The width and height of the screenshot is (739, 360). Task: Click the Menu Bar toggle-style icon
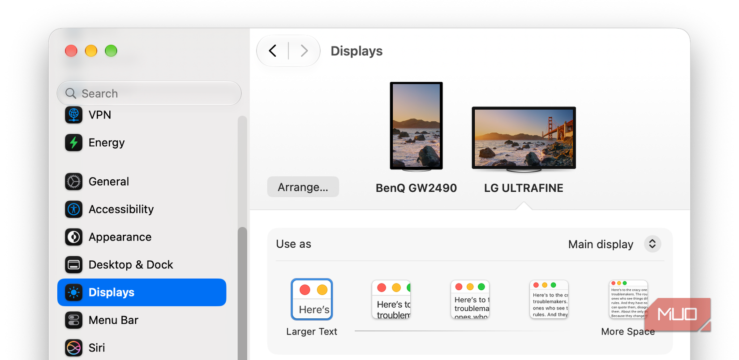coord(74,320)
